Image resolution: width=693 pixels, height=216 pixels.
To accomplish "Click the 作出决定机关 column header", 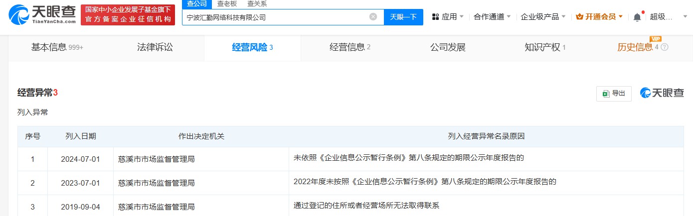I will pyautogui.click(x=201, y=136).
